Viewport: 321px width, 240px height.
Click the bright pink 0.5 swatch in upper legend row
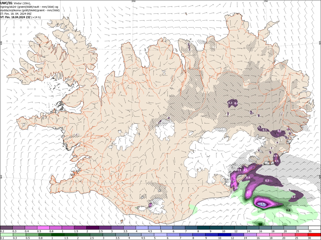coord(43,228)
